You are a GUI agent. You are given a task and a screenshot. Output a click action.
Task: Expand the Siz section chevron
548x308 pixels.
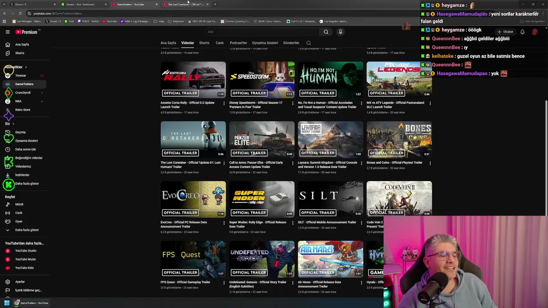13,124
